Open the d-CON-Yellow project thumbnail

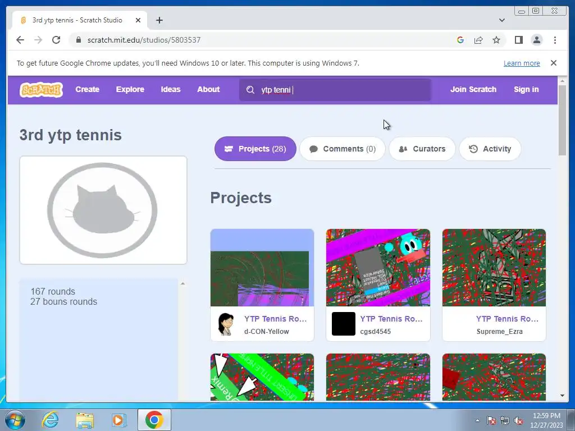point(262,268)
